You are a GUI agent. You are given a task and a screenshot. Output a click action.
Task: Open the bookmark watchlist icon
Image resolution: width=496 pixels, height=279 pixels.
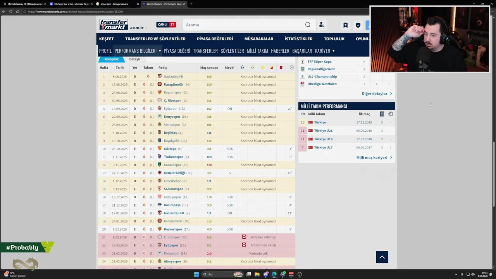click(x=345, y=25)
